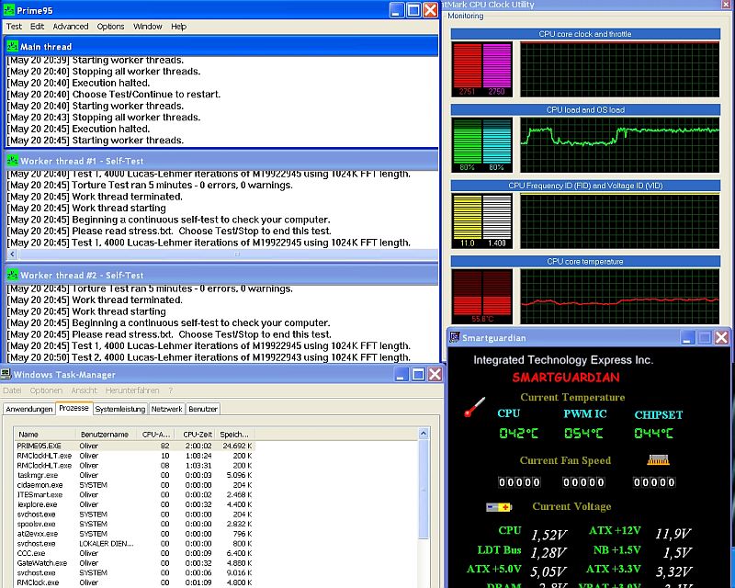Click the red 2751 core clock bar

pos(468,65)
